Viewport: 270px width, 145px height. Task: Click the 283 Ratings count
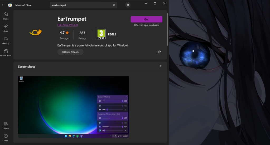coord(82,35)
